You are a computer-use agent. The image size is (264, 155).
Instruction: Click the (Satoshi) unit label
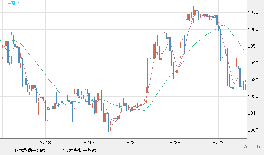[251, 147]
